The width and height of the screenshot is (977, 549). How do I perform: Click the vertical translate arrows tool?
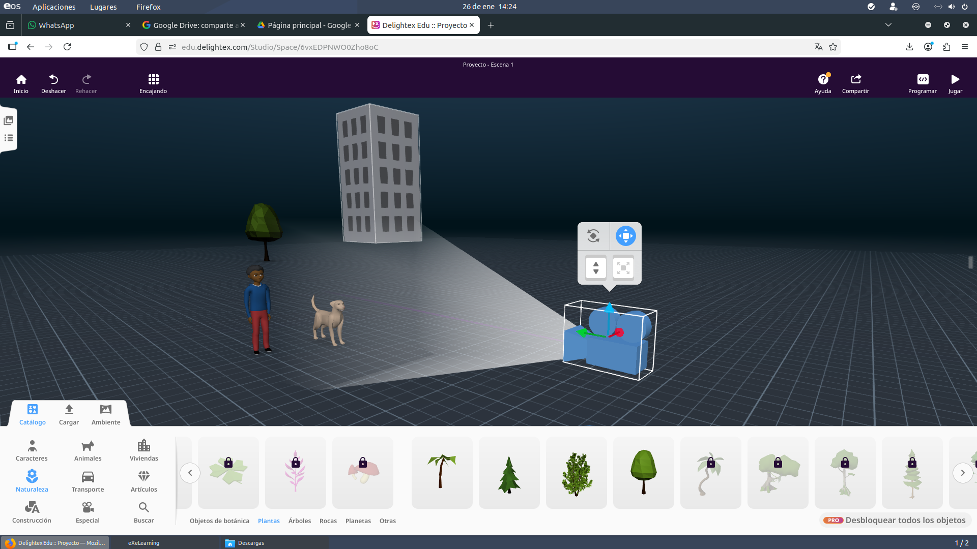(596, 267)
